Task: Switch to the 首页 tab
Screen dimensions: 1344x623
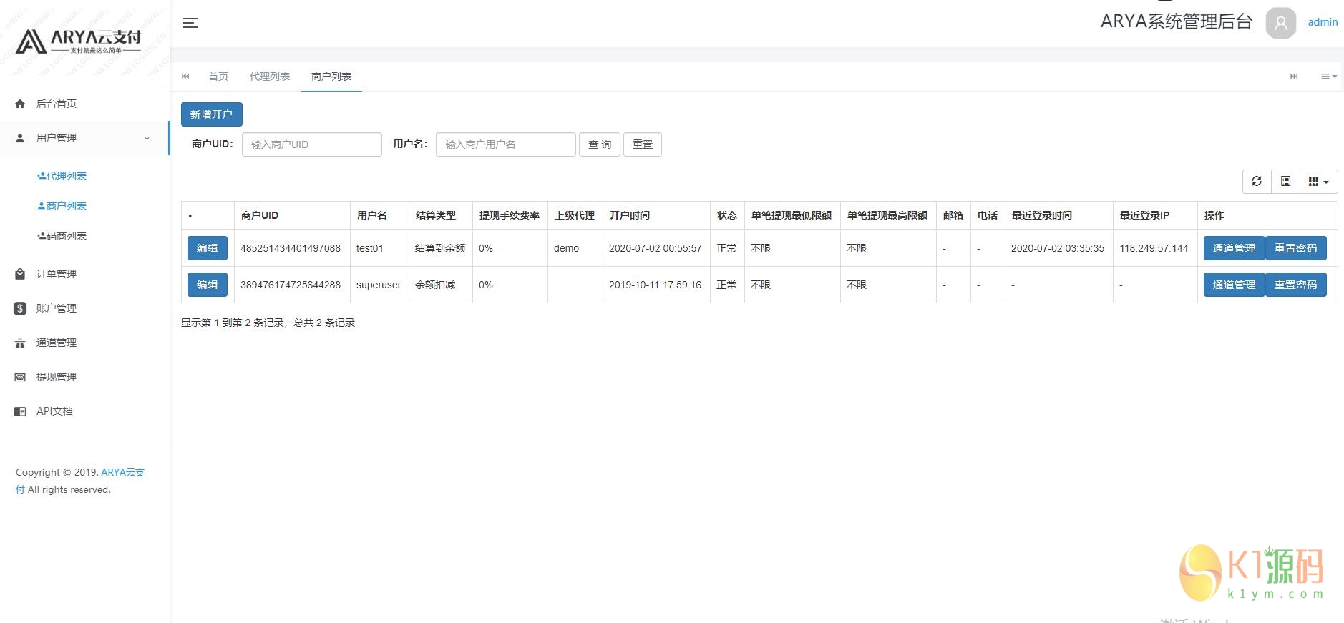Action: tap(218, 77)
